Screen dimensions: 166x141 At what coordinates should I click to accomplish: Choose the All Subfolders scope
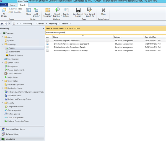(15, 12)
